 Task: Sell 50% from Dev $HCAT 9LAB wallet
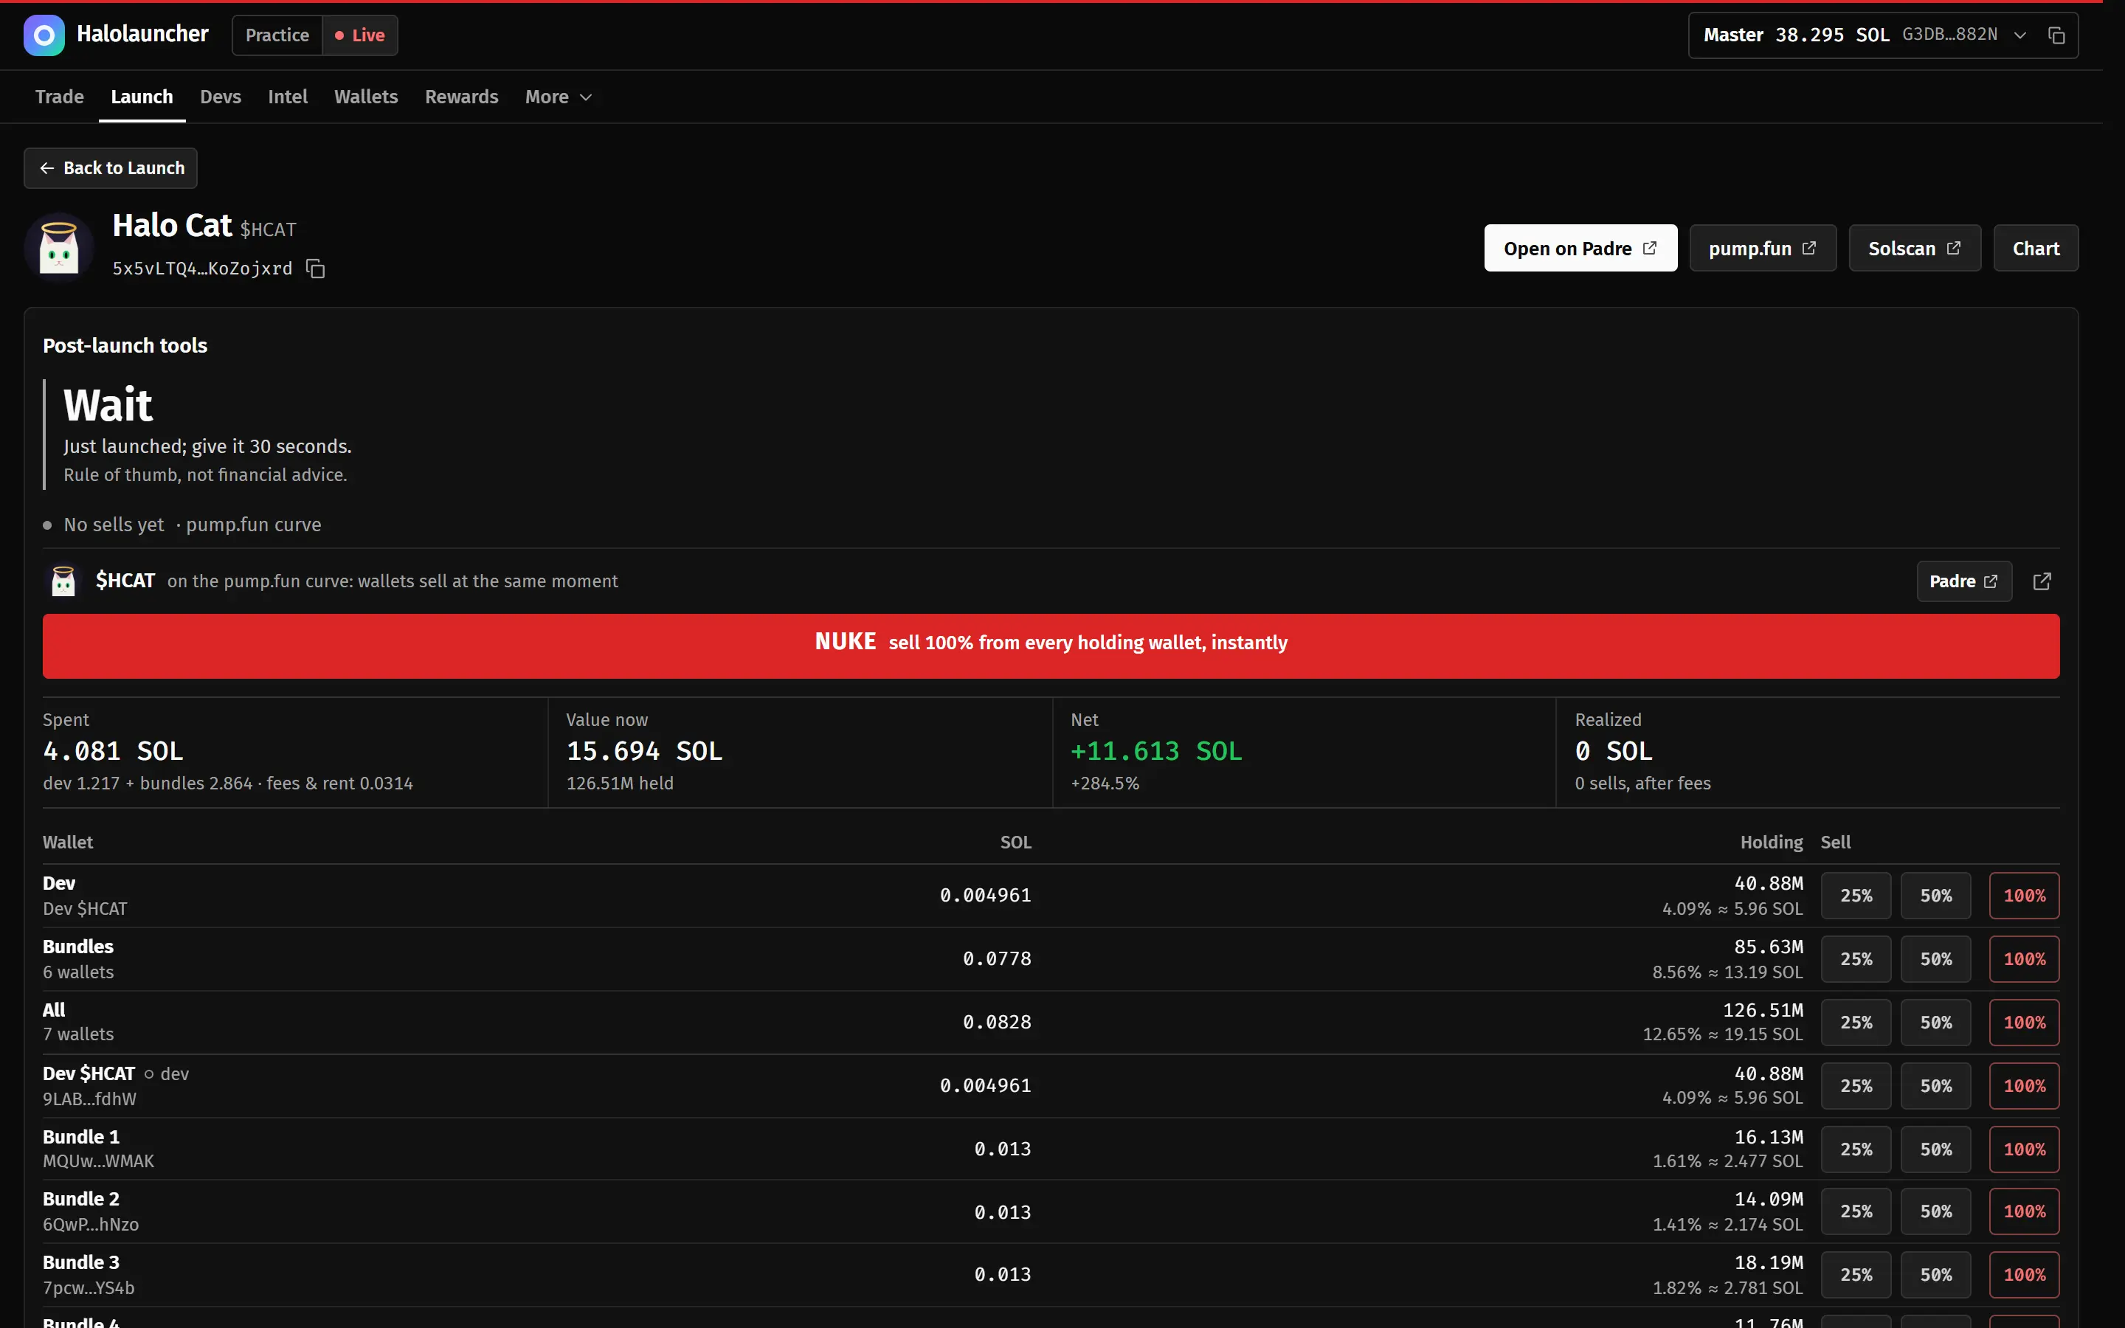[x=1935, y=1085]
